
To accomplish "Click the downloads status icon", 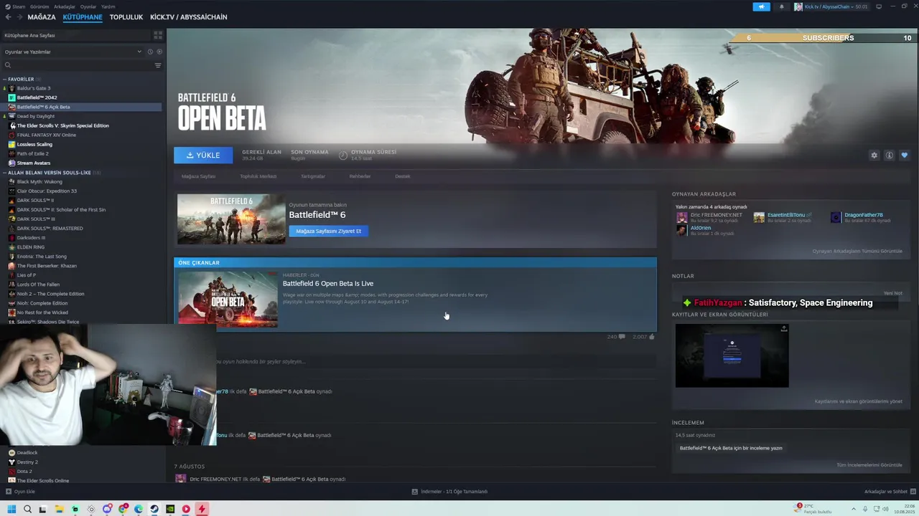I will click(x=415, y=492).
